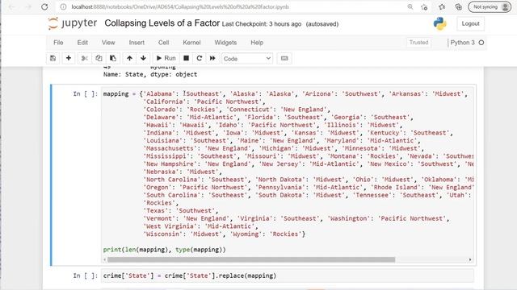Screen dimensions: 517x290
Task: Open cell type dropdown showing Code
Action: pyautogui.click(x=247, y=59)
